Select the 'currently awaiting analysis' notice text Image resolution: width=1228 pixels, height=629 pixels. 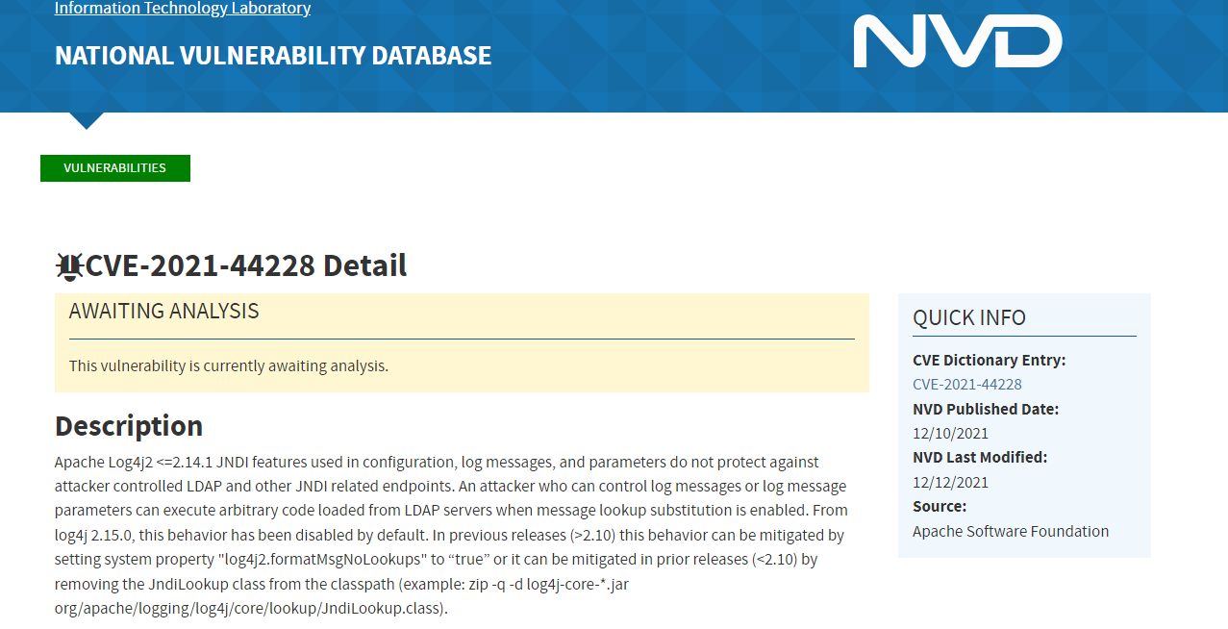(229, 365)
